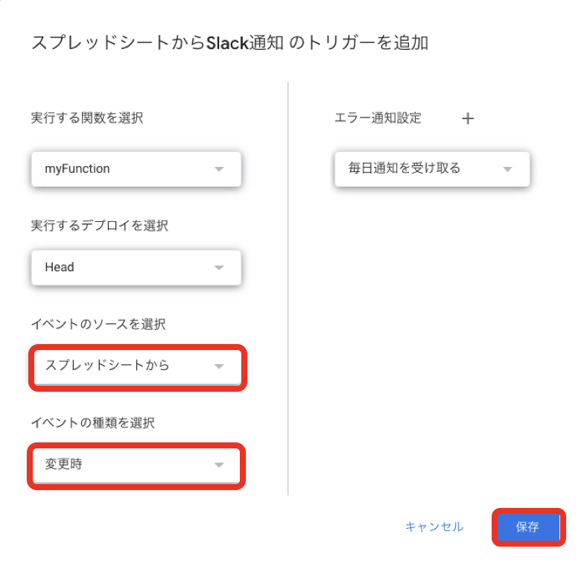Viewport: 587px width, 569px height.
Task: Open the スプレッドシートから event source dropdown
Action: click(x=137, y=366)
